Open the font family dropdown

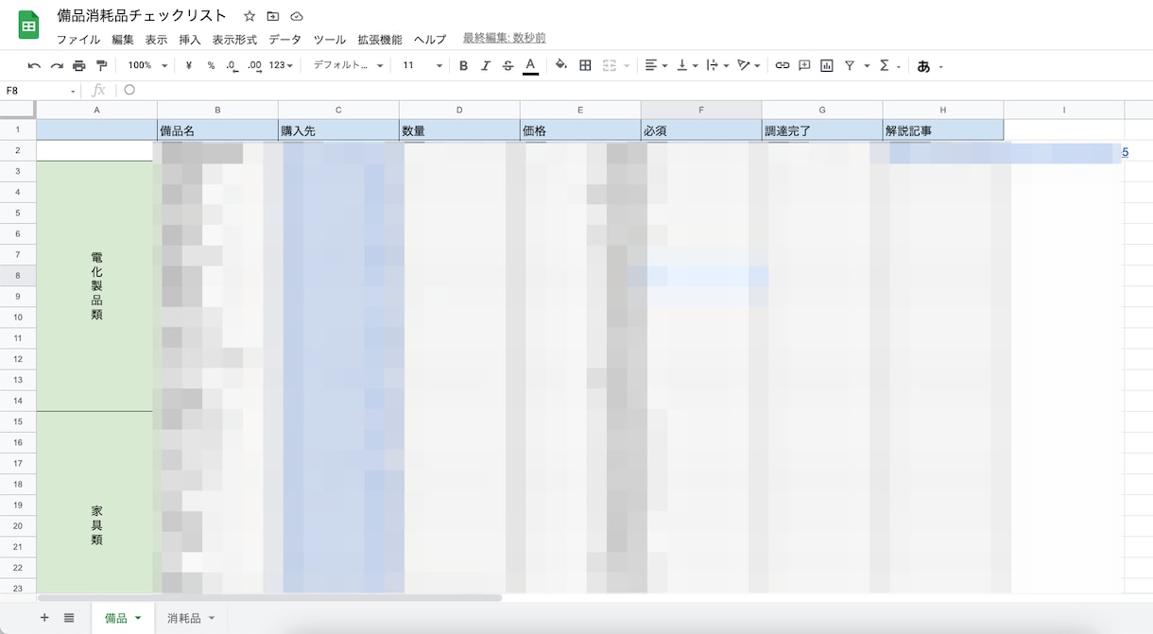pos(348,65)
